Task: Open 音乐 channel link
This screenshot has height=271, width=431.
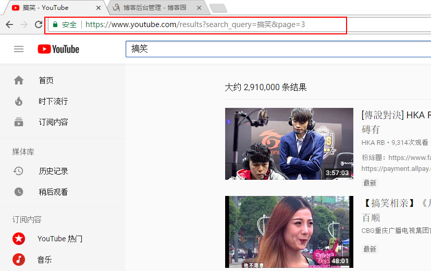Action: pos(45,260)
